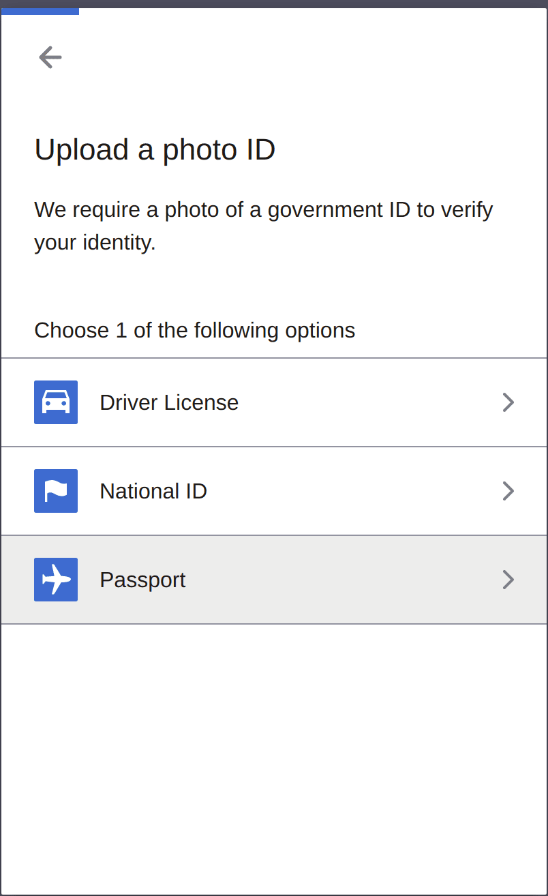
Task: Choose the Driver License row's middle blank area
Action: [368, 402]
